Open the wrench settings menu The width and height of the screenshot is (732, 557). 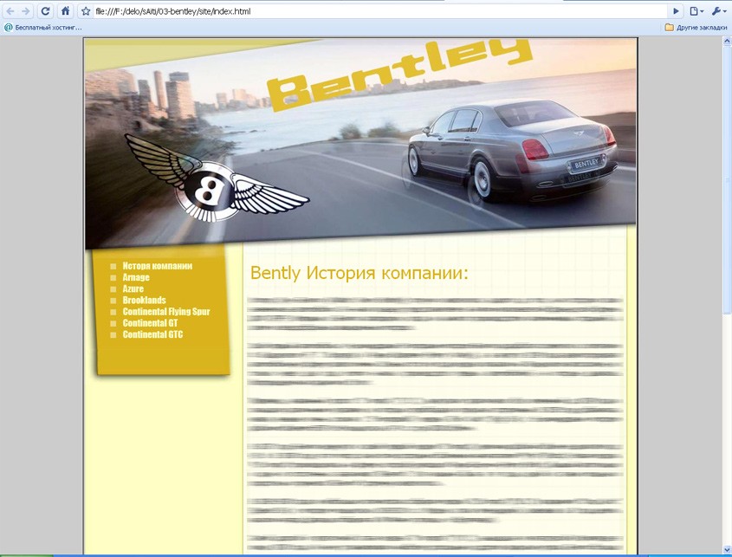coord(718,11)
